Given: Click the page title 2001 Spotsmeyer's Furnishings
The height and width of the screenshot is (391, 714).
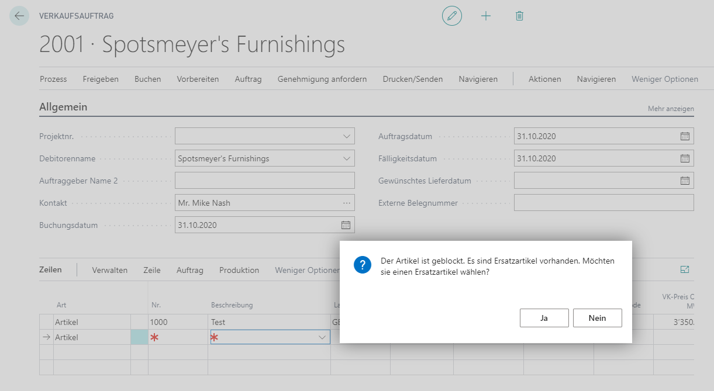Looking at the screenshot, I should click(x=192, y=45).
